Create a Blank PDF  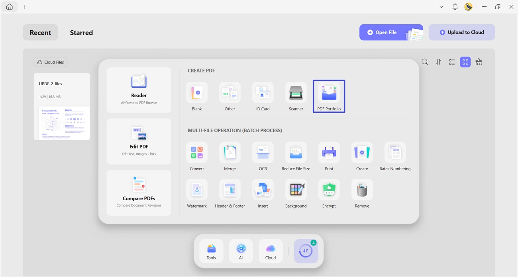[197, 96]
